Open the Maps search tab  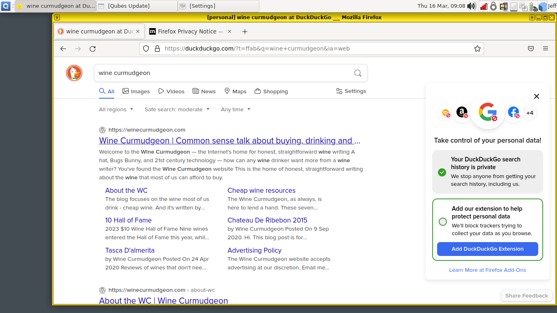(235, 91)
